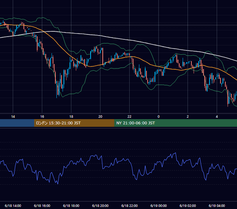Image resolution: width=237 pixels, height=209 pixels.
Task: Click the '18' hour label on price chart axis
Action: click(x=71, y=117)
